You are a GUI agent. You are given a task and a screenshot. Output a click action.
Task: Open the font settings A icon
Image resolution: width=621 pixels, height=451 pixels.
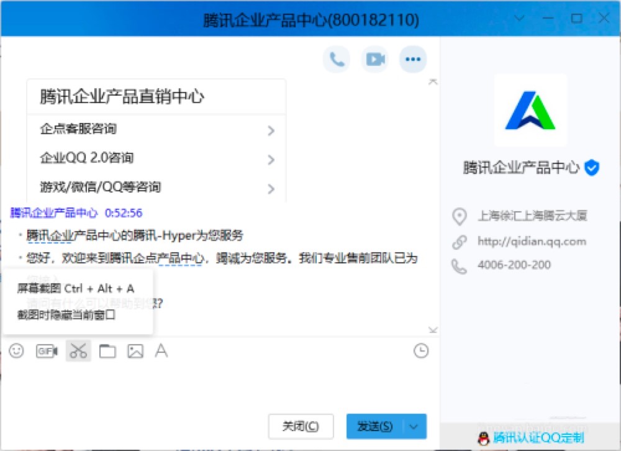[x=161, y=351]
